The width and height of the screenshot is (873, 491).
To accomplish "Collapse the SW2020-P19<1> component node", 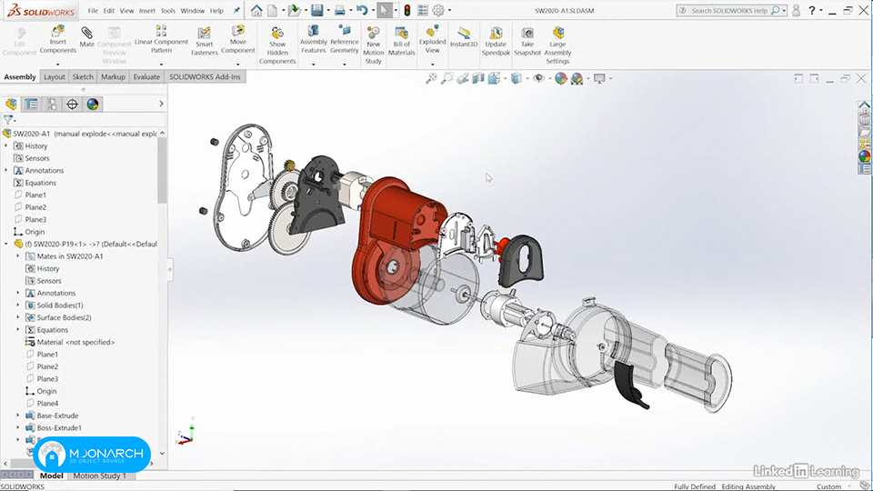I will click(x=6, y=244).
